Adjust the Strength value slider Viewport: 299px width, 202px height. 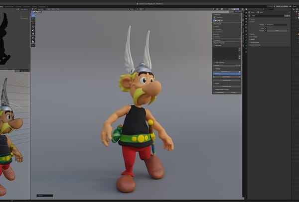277,31
